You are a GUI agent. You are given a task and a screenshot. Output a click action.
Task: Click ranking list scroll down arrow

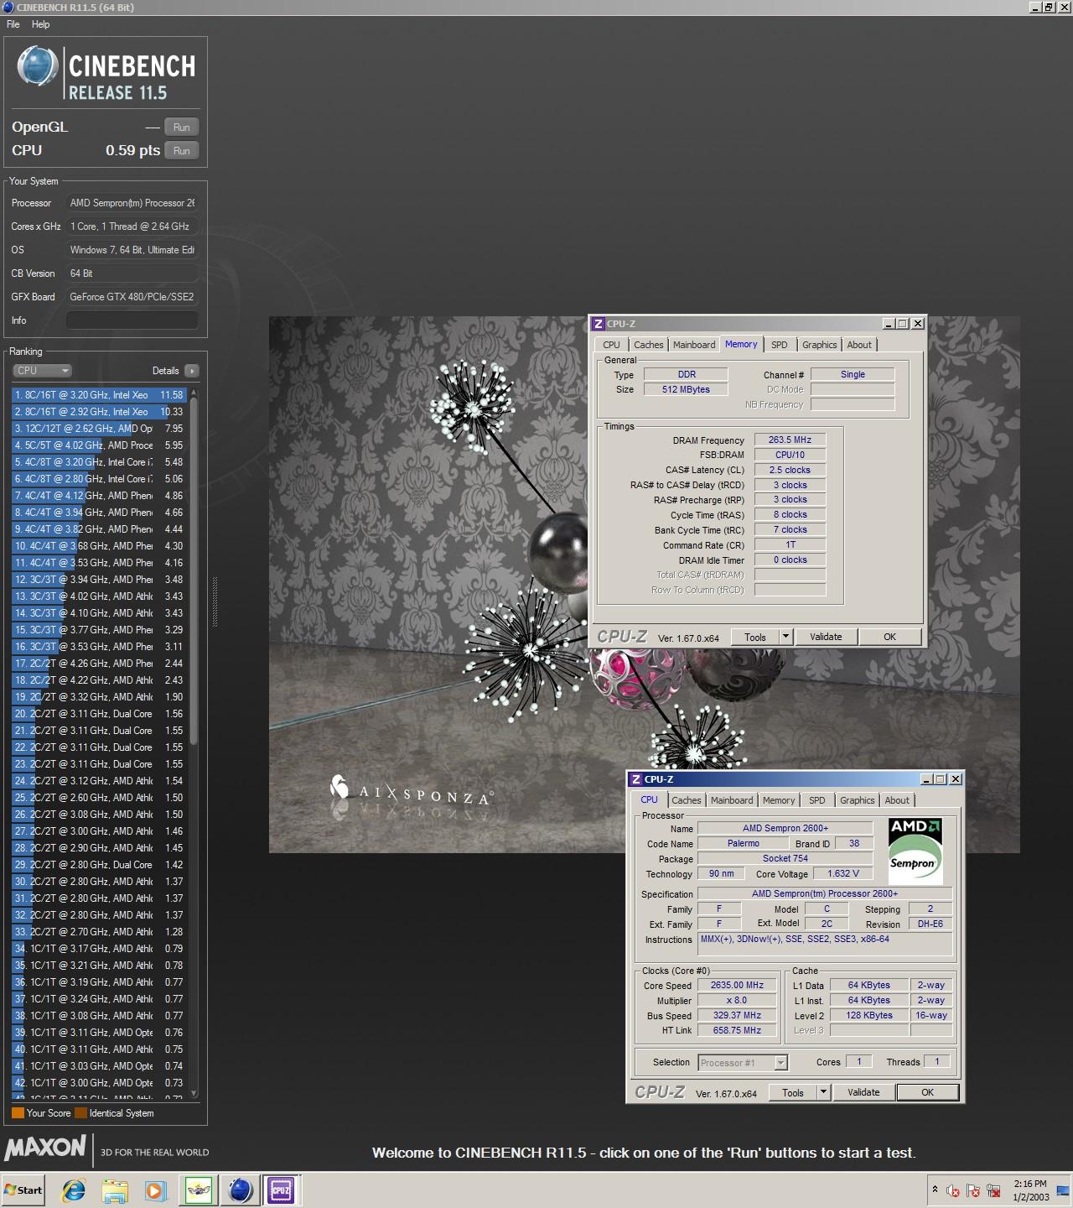point(194,1093)
